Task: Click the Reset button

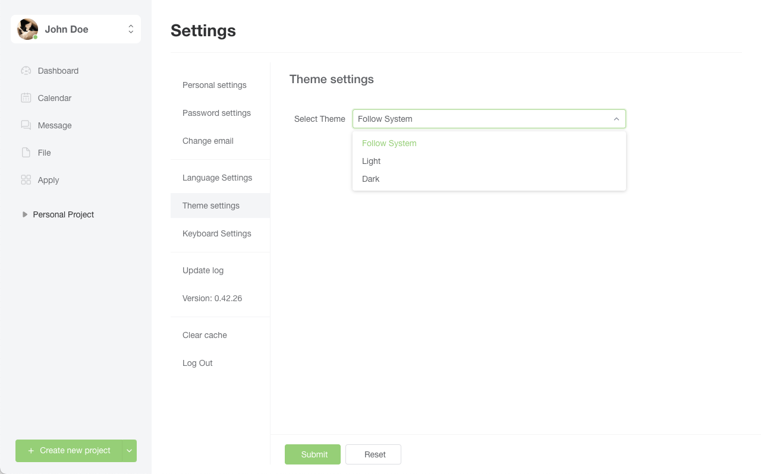Action: pyautogui.click(x=373, y=454)
